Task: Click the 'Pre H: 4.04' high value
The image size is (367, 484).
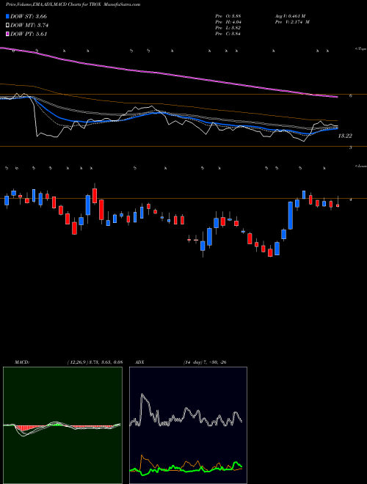Action: [228, 22]
